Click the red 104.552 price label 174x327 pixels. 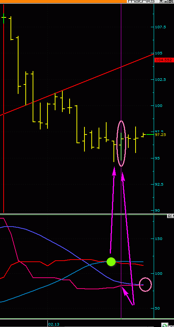[164, 60]
